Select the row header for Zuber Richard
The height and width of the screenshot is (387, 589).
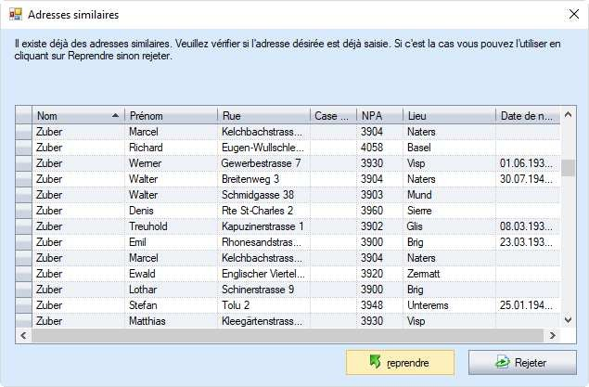click(x=24, y=148)
